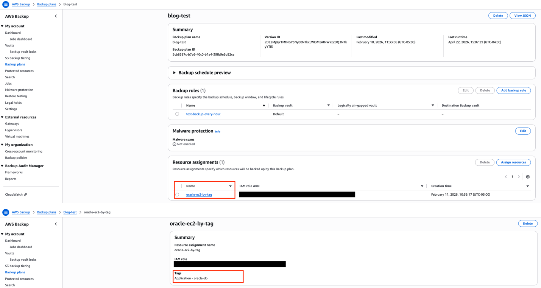This screenshot has width=541, height=288.
Task: Sort Backup rules by Name arrow
Action: click(x=264, y=106)
